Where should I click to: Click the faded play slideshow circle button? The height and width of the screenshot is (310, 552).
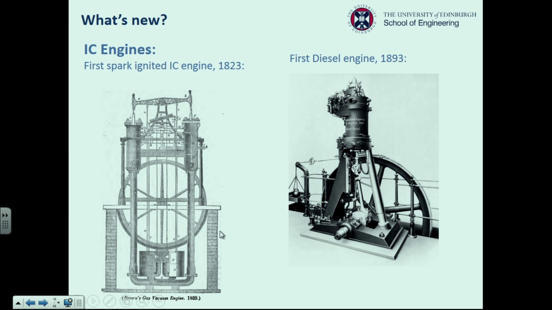(93, 301)
